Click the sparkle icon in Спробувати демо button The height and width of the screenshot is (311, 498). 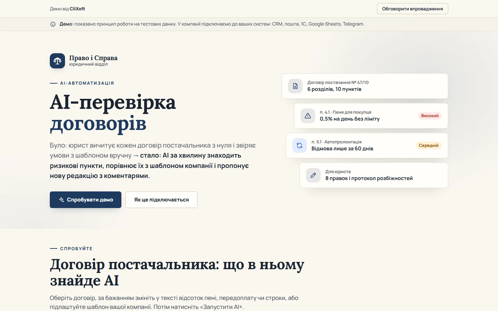tap(62, 200)
